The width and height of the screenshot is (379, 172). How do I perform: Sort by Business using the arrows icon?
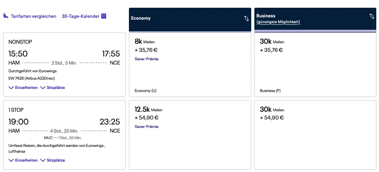[372, 16]
